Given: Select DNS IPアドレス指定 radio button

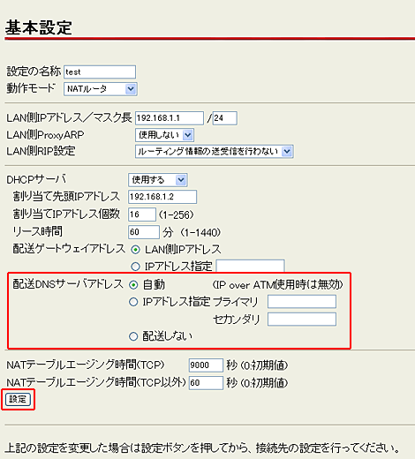Looking at the screenshot, I should click(x=133, y=302).
